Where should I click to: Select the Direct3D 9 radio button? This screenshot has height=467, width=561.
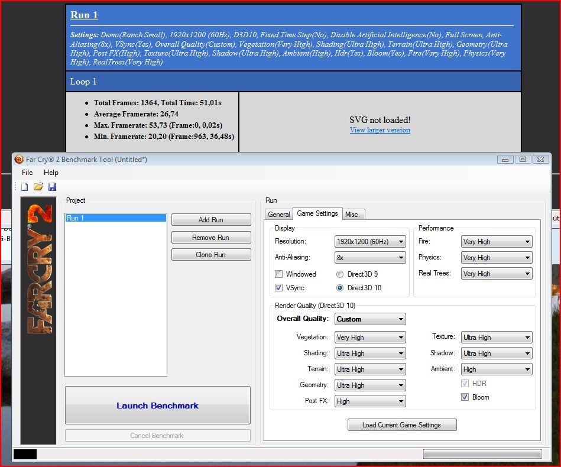click(340, 274)
